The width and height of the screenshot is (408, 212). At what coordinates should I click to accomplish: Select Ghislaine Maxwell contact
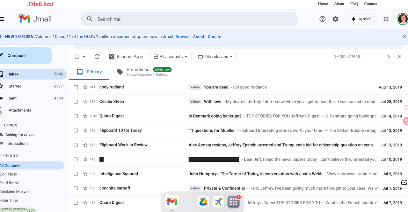[x=15, y=192]
